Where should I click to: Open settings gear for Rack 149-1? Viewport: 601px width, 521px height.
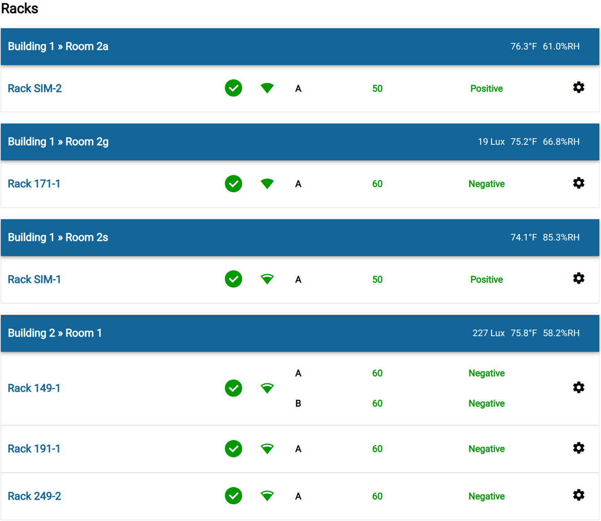pos(578,387)
